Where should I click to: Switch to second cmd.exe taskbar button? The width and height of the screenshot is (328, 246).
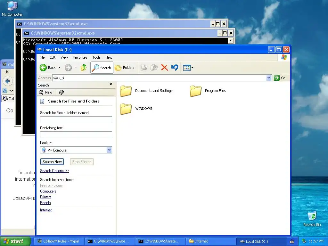pyautogui.click(x=160, y=241)
